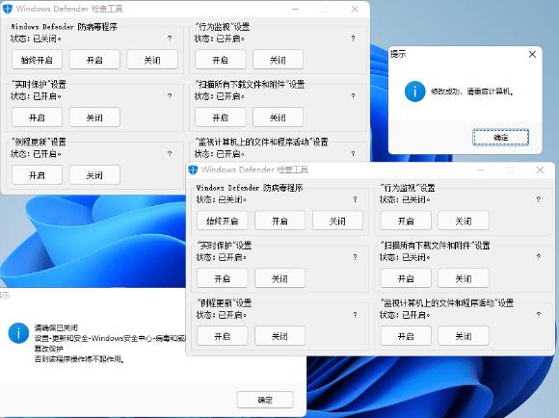The height and width of the screenshot is (418, 559).
Task: Open the help '?' for Windows Defender 防病毒程序 in the back window
Action: click(170, 39)
